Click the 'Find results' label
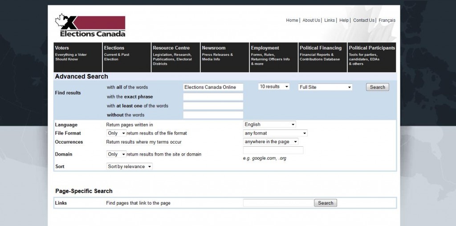 click(68, 93)
